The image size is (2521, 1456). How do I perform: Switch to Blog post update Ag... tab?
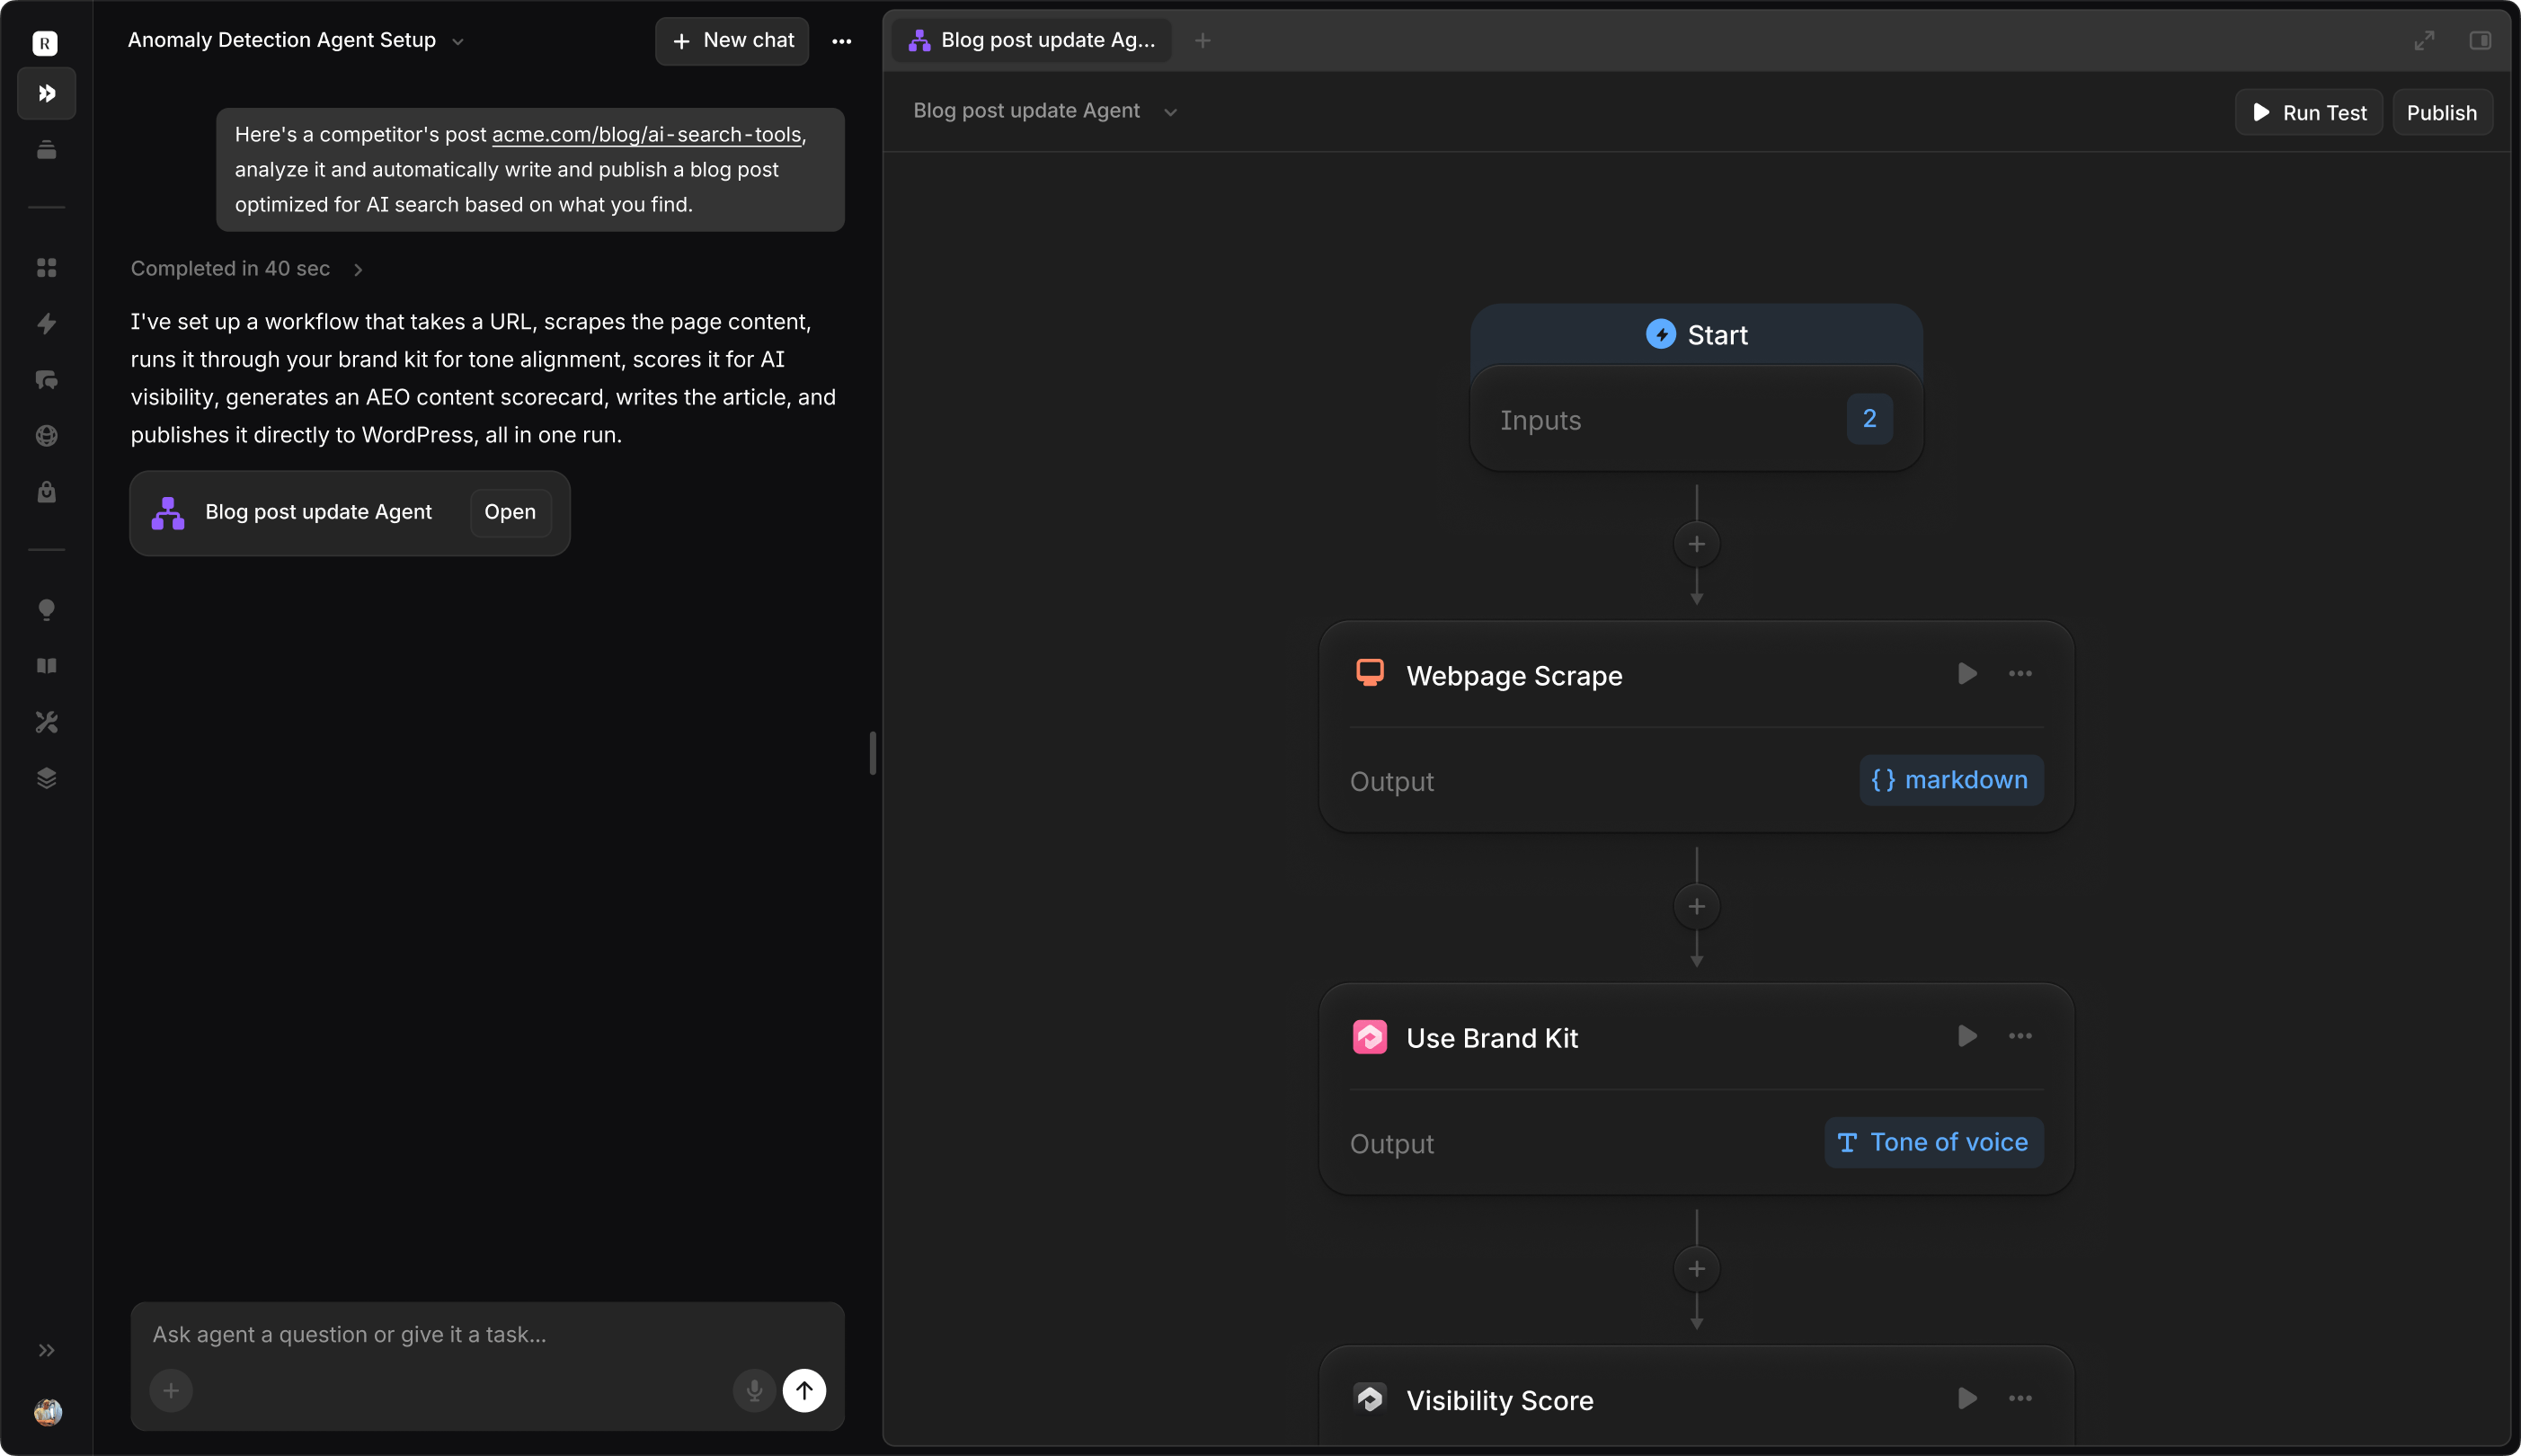1031,40
